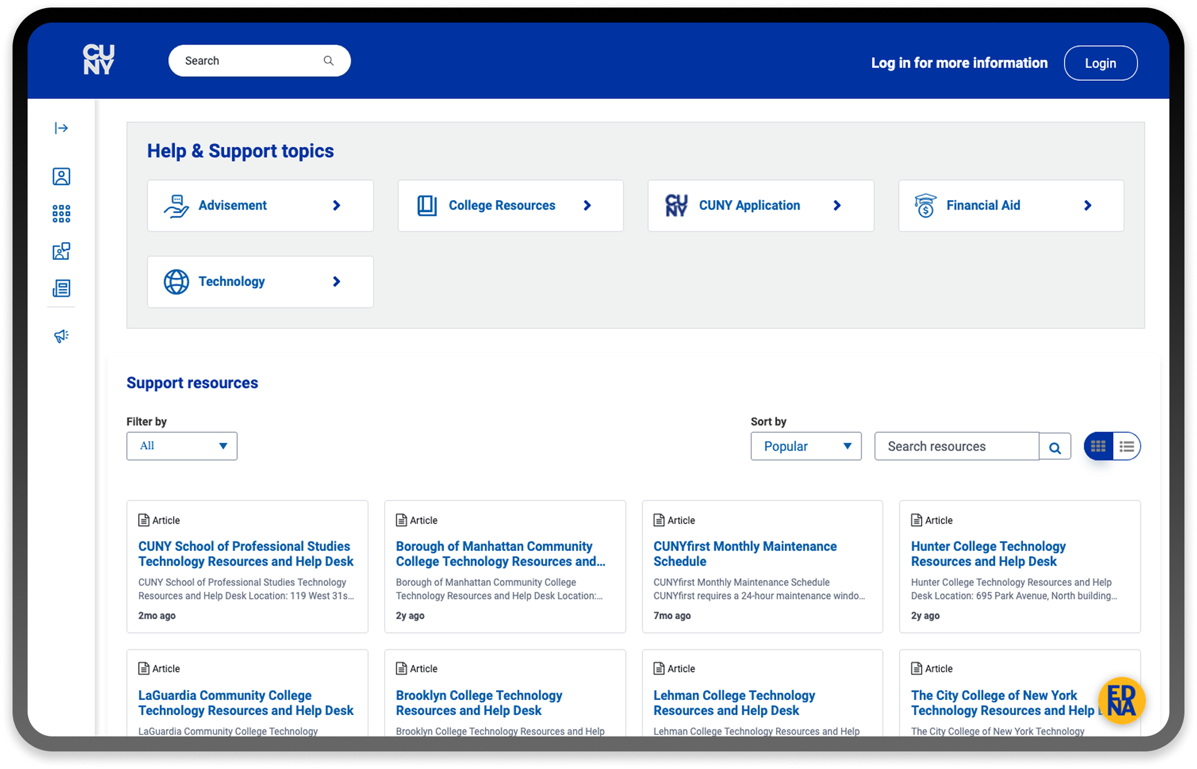Open the Sort by Popular dropdown

click(x=806, y=447)
